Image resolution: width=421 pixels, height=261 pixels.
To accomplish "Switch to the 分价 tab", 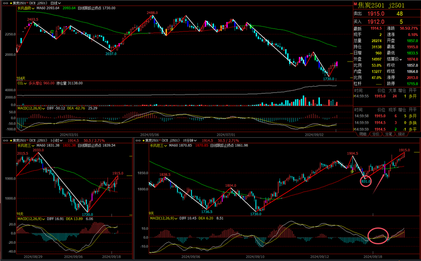I will click(375, 134).
